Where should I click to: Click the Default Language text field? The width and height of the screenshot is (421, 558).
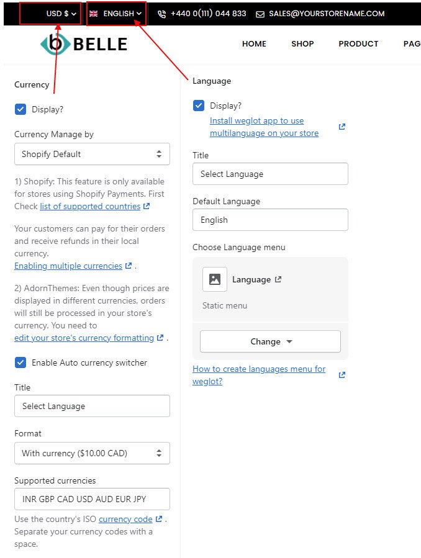(x=270, y=220)
